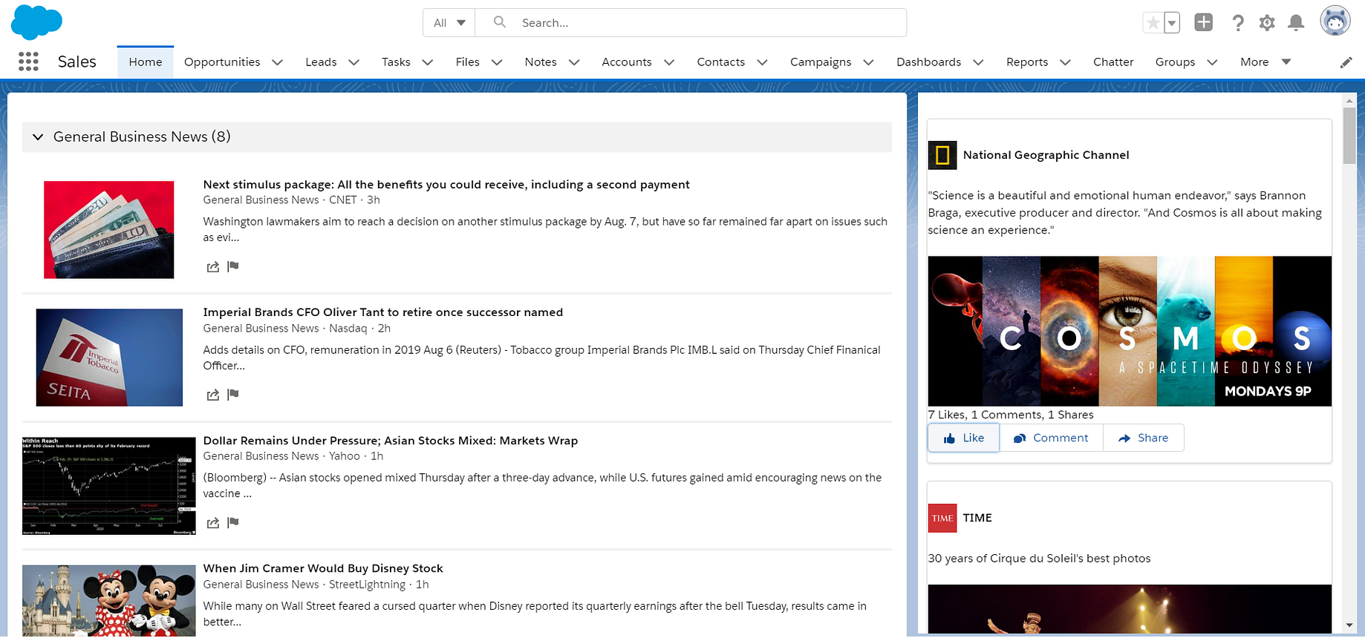Open the Cosmos Spacetime Odyssey image

pyautogui.click(x=1130, y=331)
